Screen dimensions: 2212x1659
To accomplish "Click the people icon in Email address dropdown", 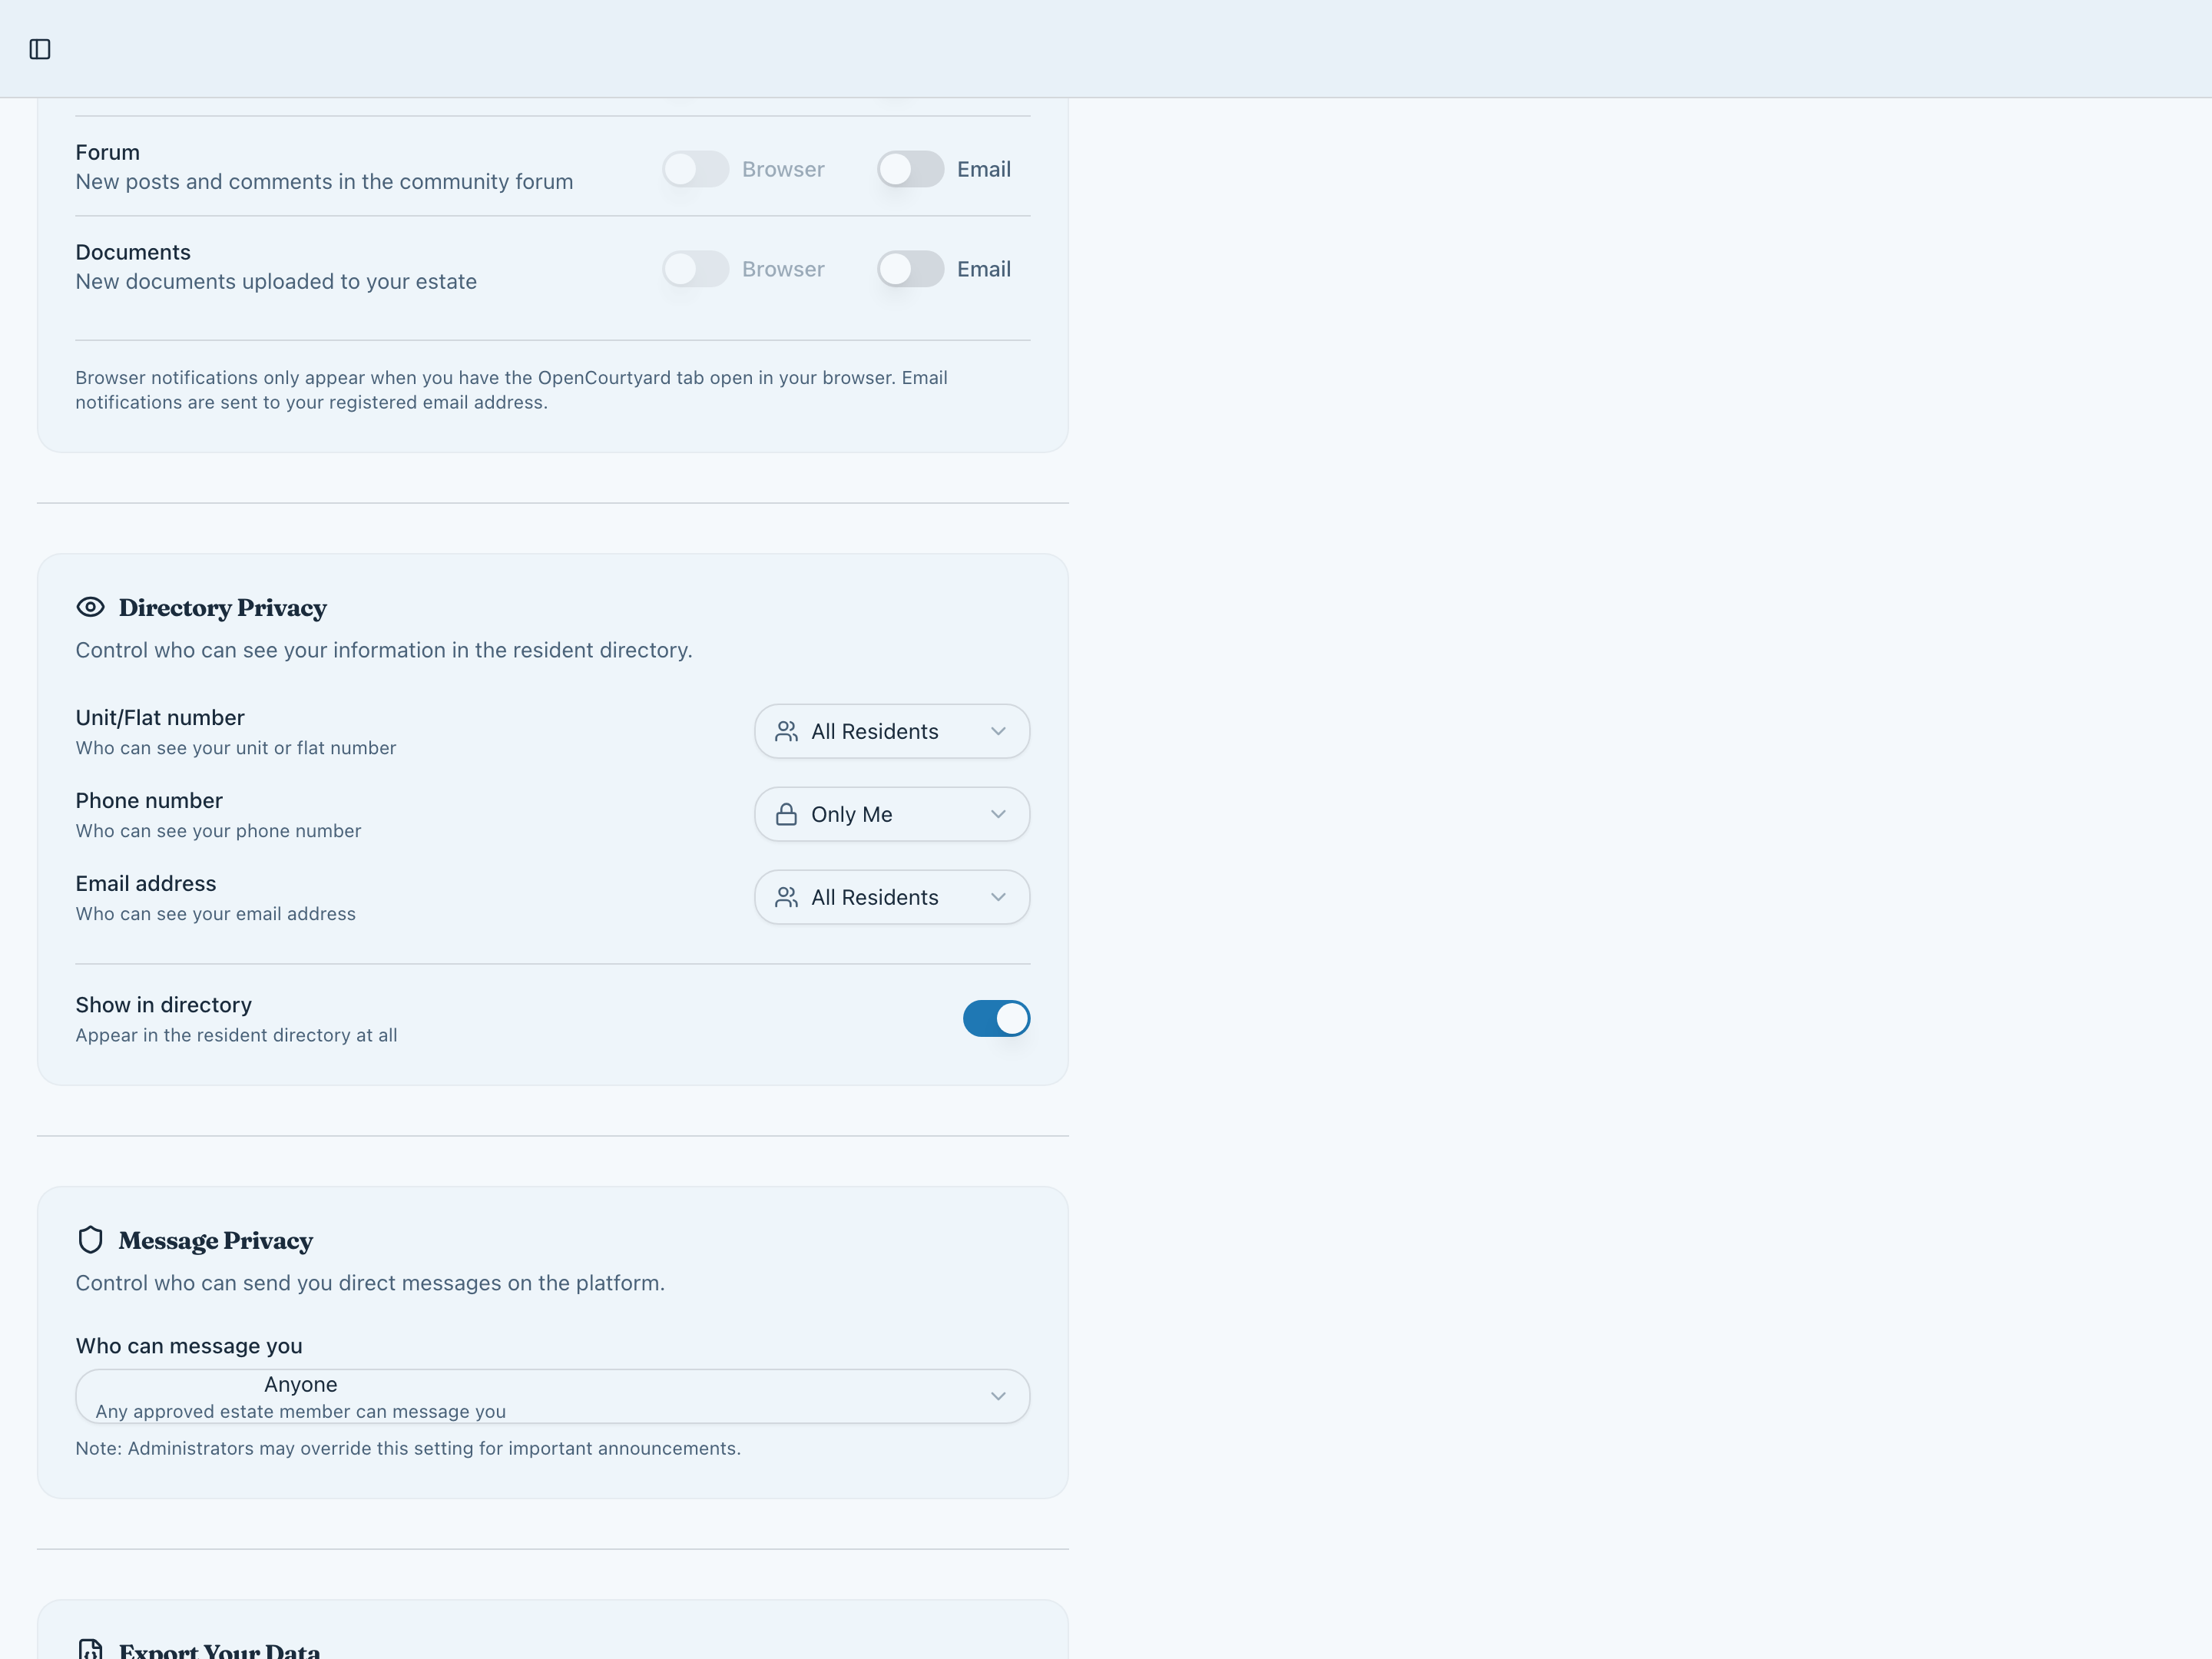I will [787, 897].
